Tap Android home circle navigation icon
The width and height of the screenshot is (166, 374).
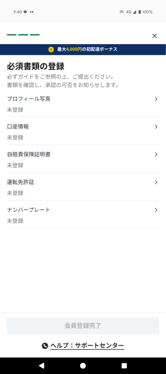tap(83, 366)
